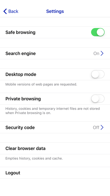Click the Private browsing label
Viewport: 110px width, 196px height.
pyautogui.click(x=23, y=99)
